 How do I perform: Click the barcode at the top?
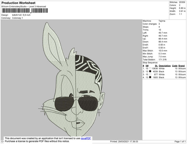point(25,11)
